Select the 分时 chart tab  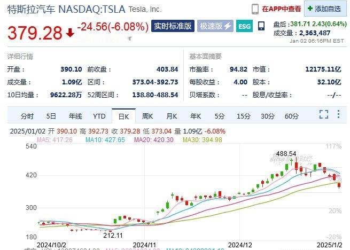pyautogui.click(x=27, y=116)
